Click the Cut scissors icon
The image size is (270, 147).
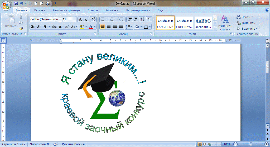(21, 17)
